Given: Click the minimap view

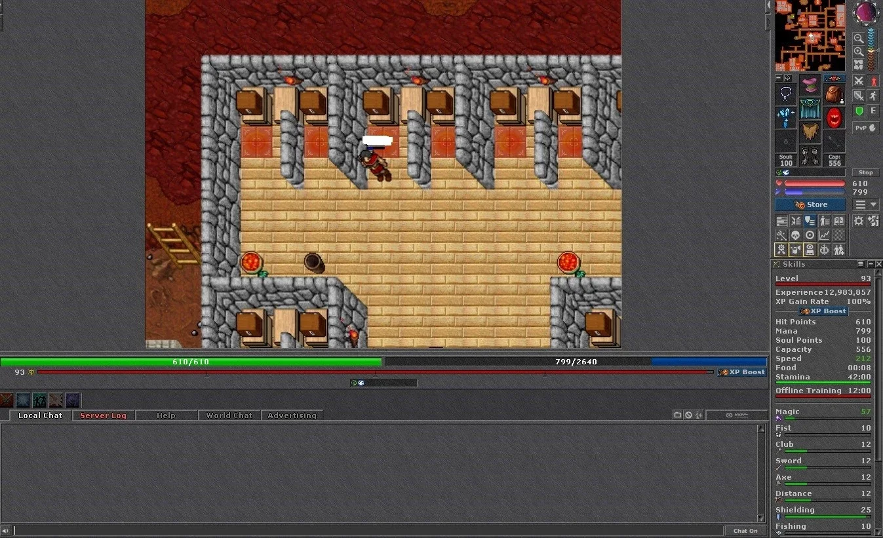Looking at the screenshot, I should point(810,35).
